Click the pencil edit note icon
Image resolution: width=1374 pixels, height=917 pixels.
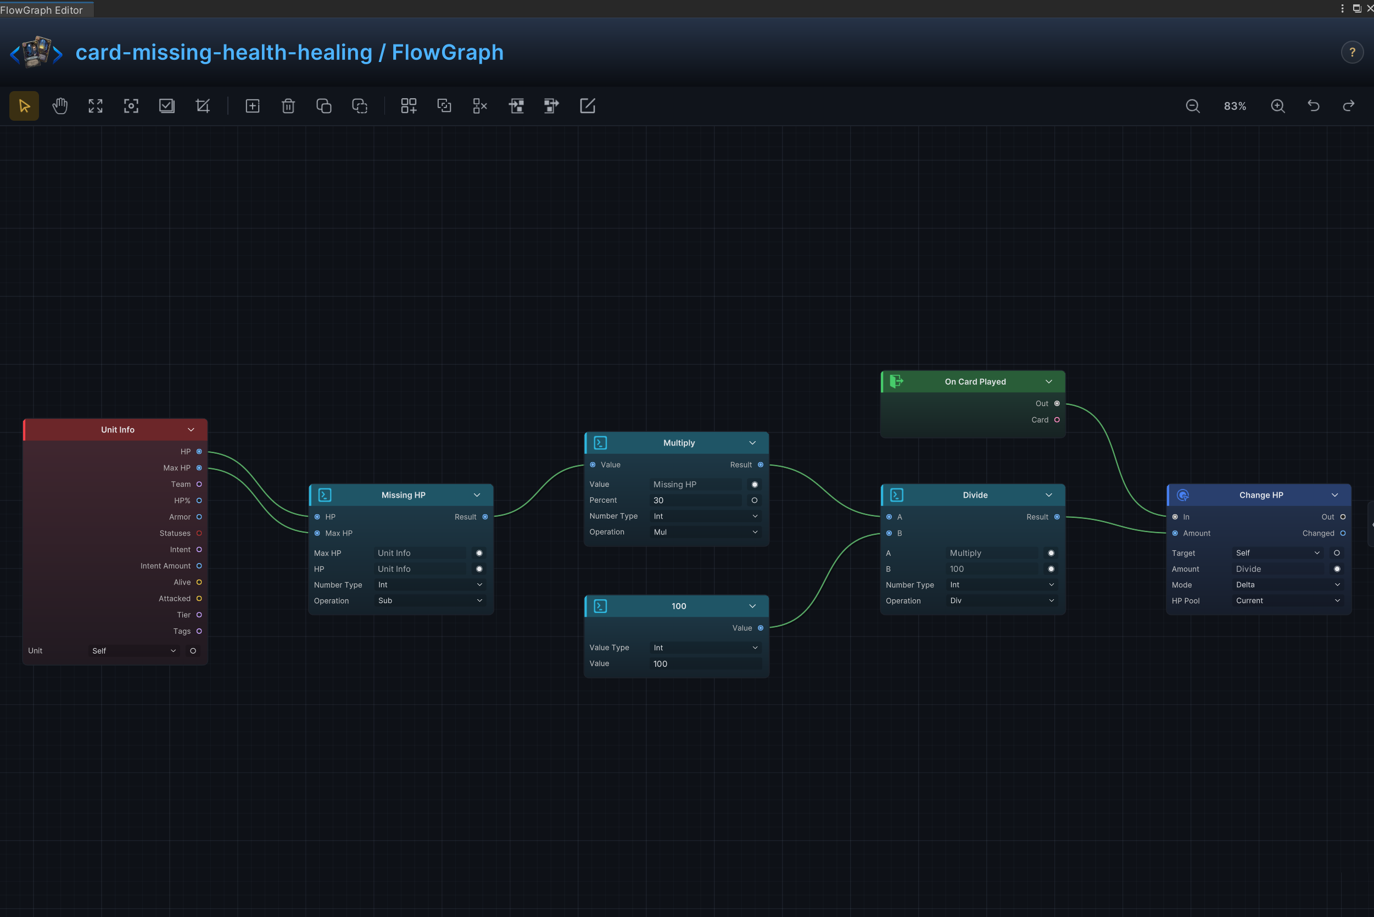[x=587, y=106]
